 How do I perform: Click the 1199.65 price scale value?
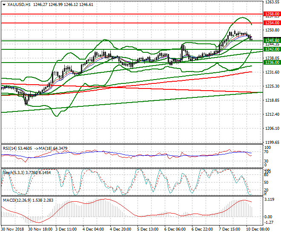tap(272, 143)
